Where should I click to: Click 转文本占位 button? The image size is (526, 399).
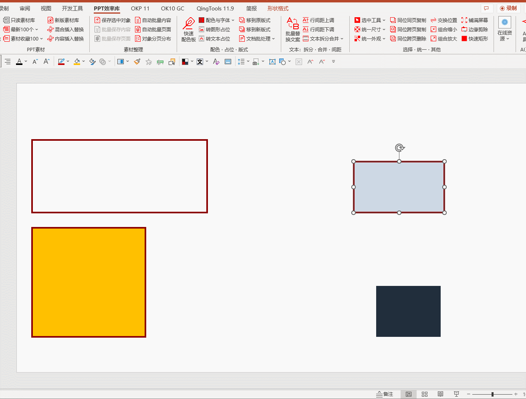click(x=214, y=38)
